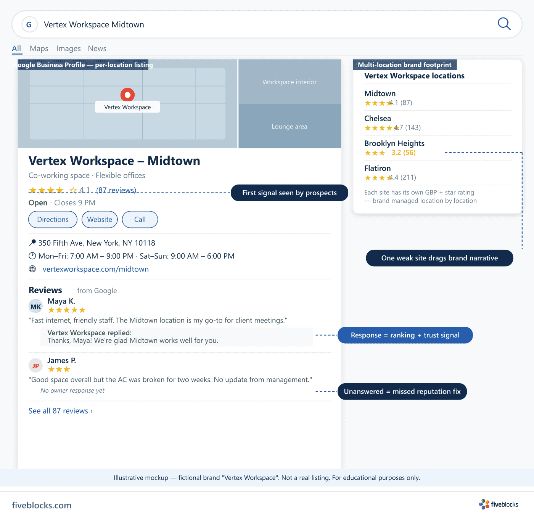The height and width of the screenshot is (522, 534).
Task: Click reviewer name Maya K.
Action: pyautogui.click(x=61, y=301)
